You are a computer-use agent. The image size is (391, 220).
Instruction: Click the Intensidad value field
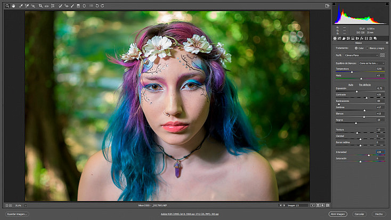[380, 152]
